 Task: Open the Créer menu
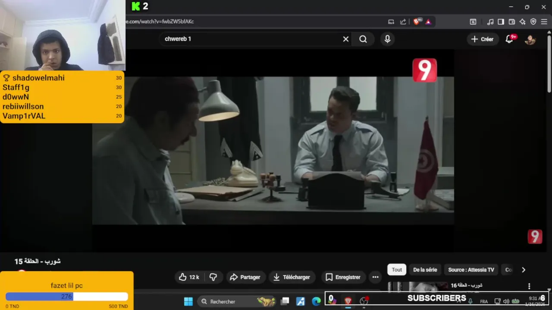tap(482, 39)
